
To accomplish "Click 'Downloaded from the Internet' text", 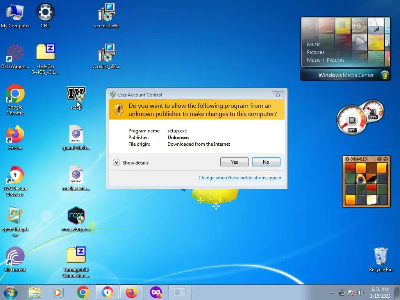I will pyautogui.click(x=199, y=144).
